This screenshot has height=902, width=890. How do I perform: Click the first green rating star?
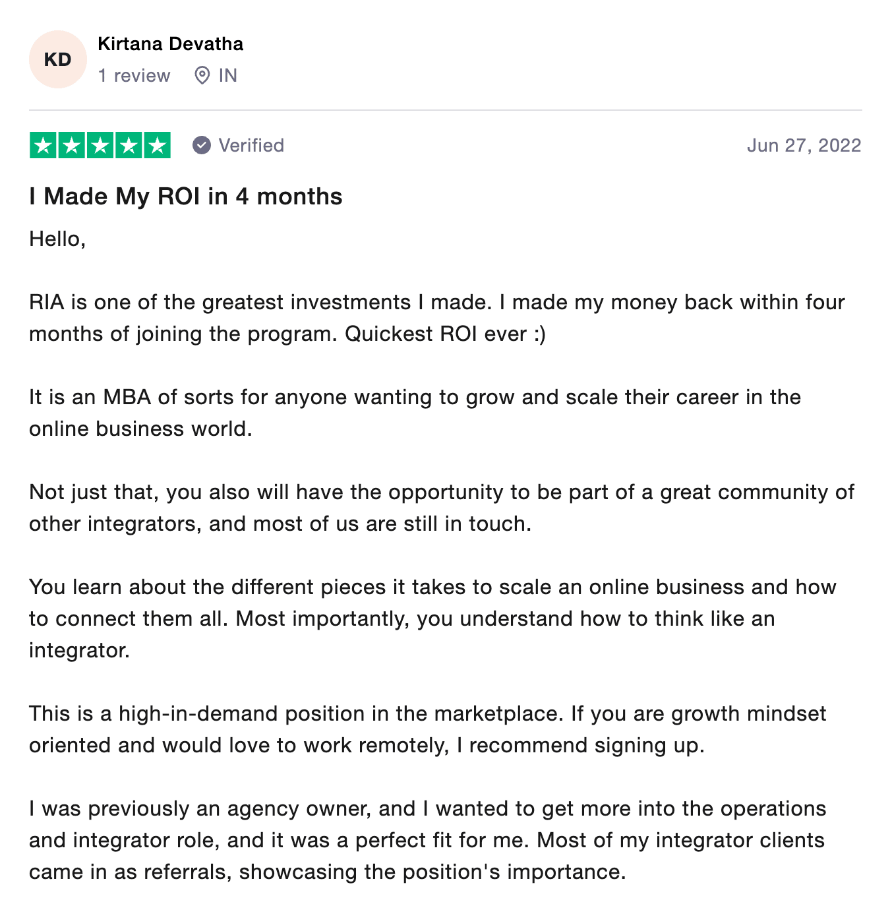pos(44,146)
